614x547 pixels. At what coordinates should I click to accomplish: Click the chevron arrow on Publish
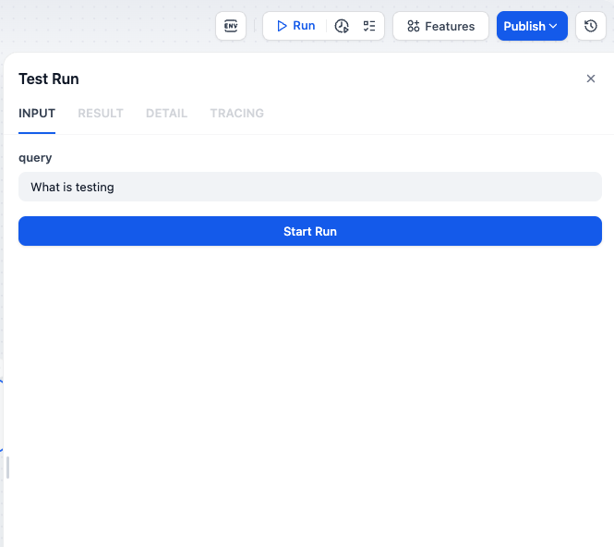click(554, 26)
